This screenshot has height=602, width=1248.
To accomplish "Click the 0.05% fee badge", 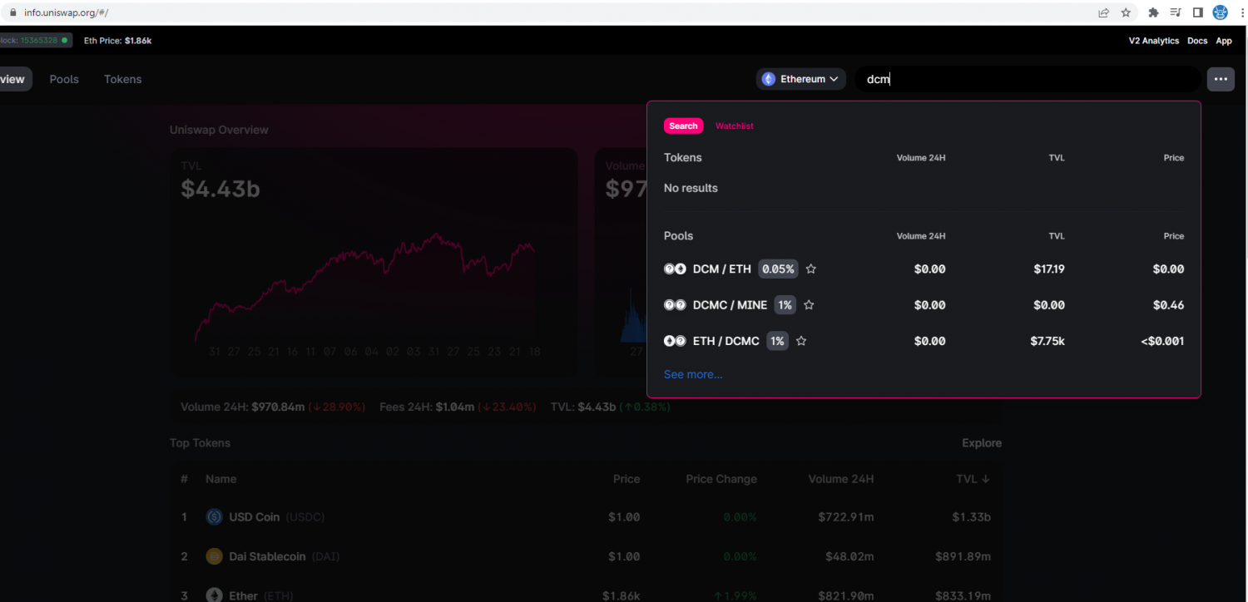I will tap(778, 269).
